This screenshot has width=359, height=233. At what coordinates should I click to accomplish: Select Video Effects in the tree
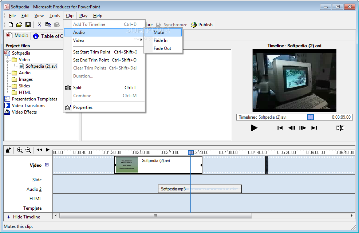24,112
